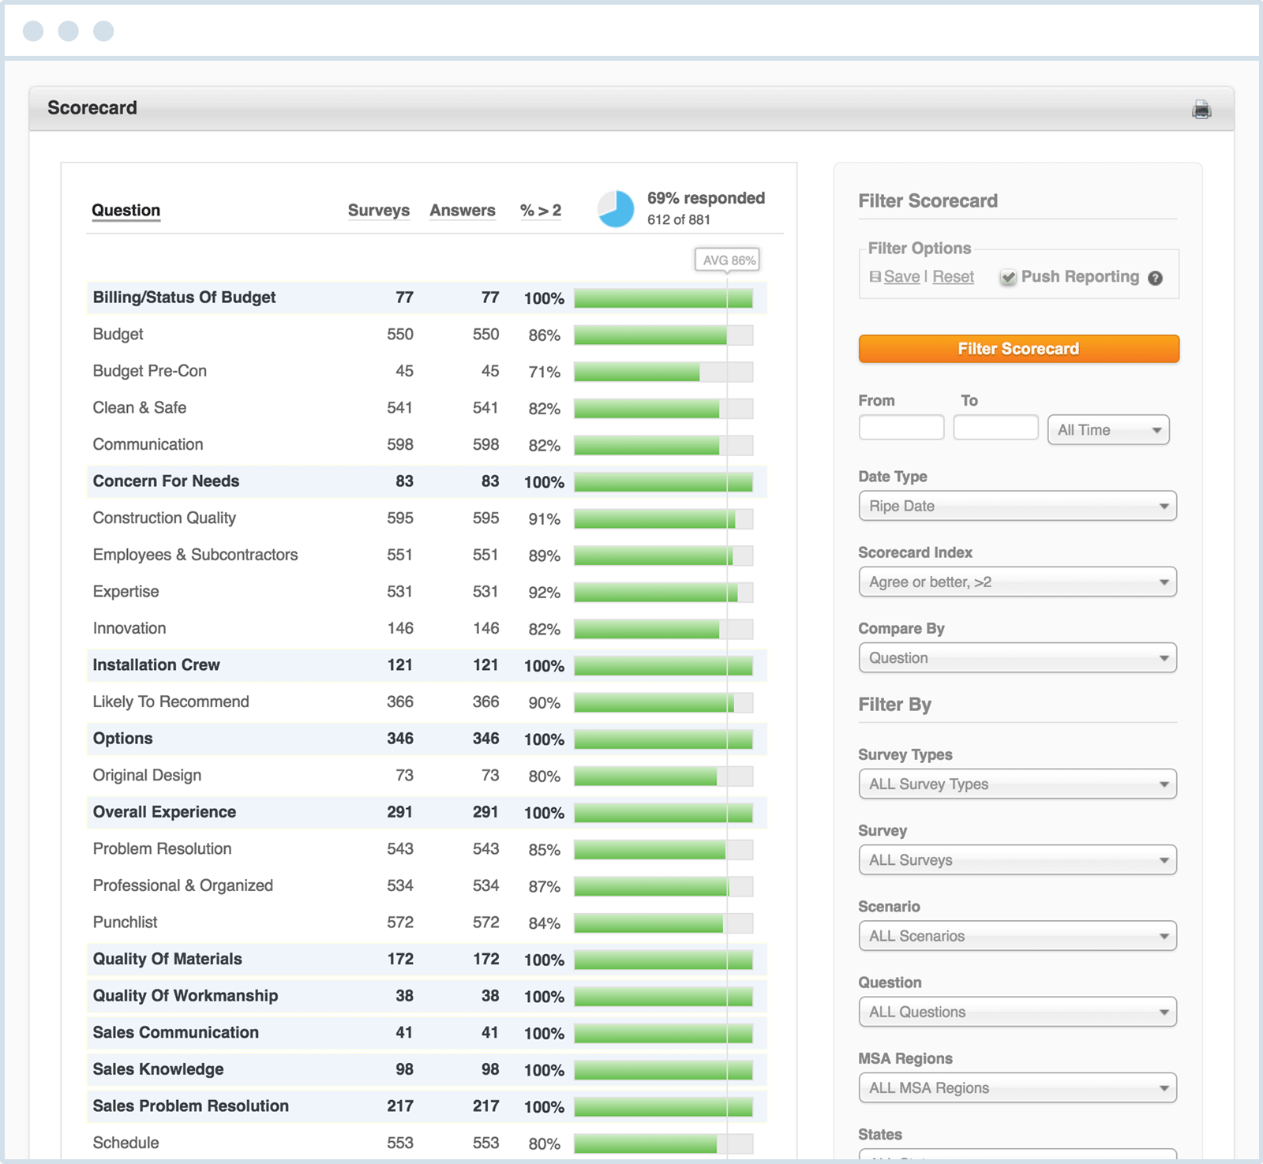1263x1164 pixels.
Task: Click the Reset filter link
Action: (953, 277)
